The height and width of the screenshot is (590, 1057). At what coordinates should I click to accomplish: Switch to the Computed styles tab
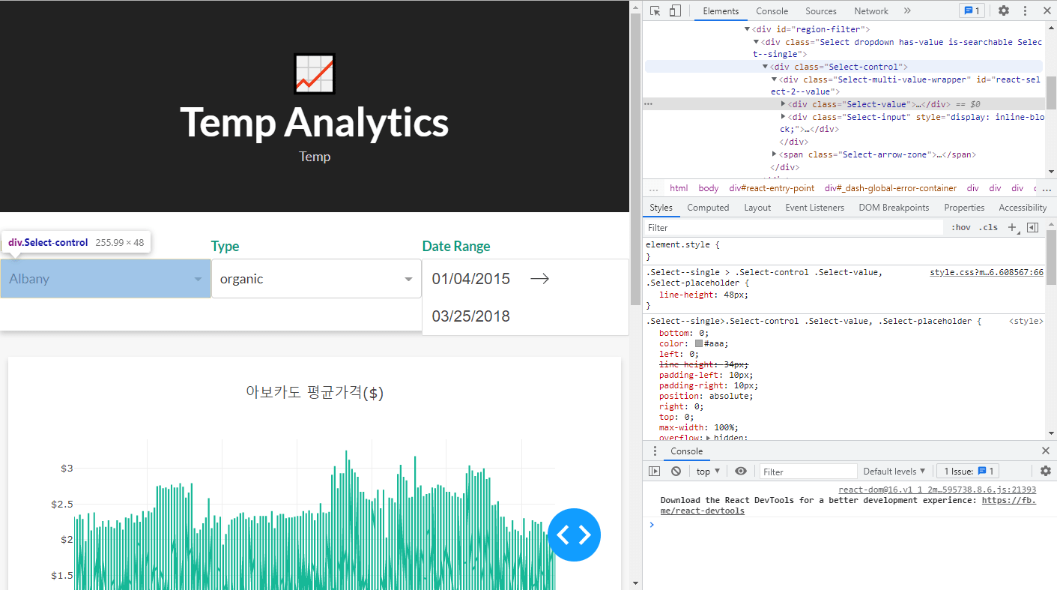click(x=707, y=207)
